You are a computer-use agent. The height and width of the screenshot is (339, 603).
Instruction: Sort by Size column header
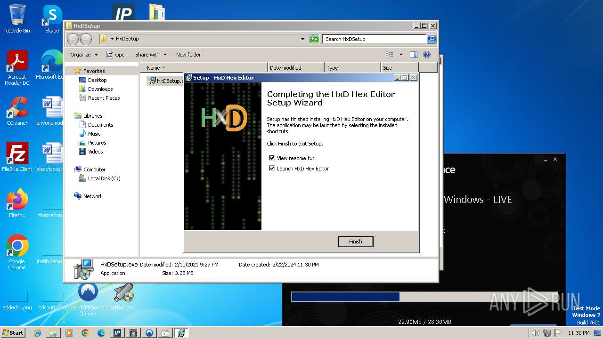(399, 68)
